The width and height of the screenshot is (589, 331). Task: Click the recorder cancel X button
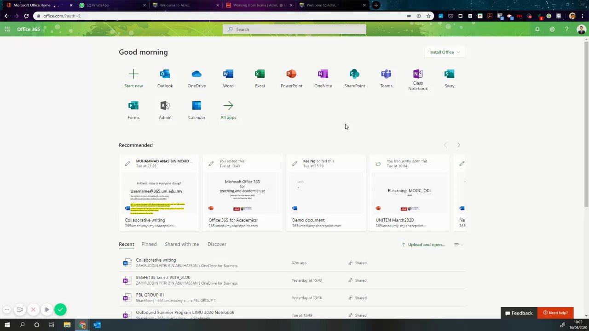(x=33, y=309)
